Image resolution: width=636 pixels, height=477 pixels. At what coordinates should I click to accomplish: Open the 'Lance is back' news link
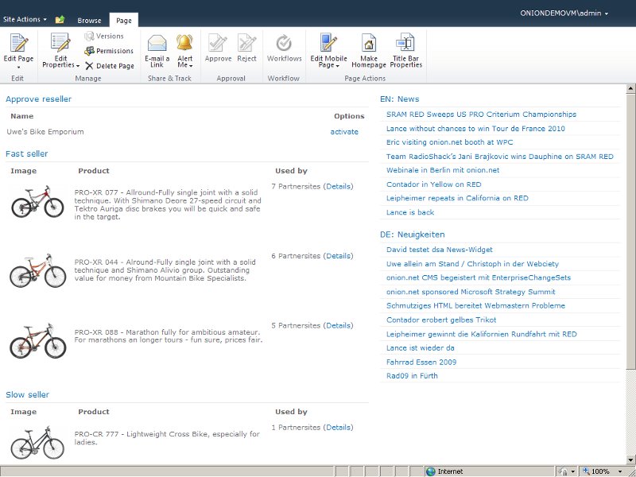pyautogui.click(x=410, y=212)
